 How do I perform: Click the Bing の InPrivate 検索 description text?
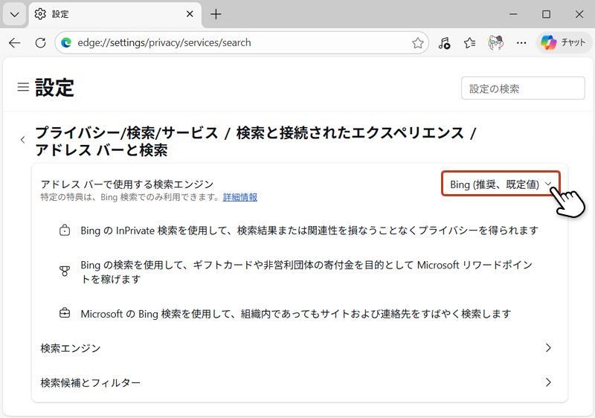(x=309, y=231)
